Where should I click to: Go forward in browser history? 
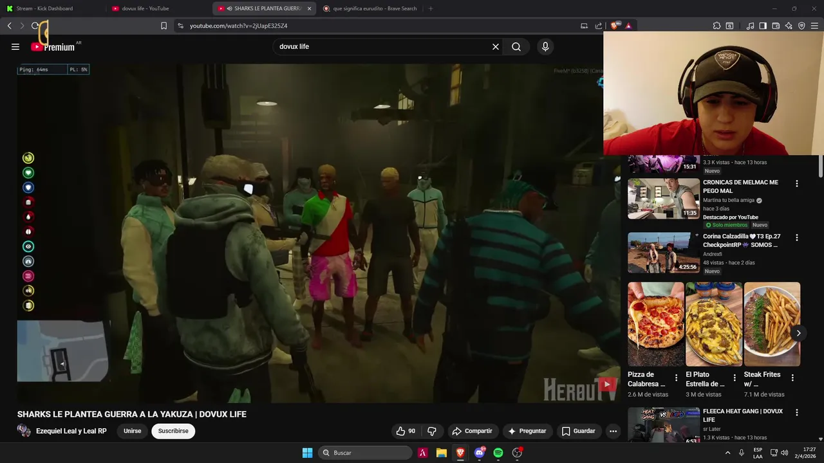point(22,26)
